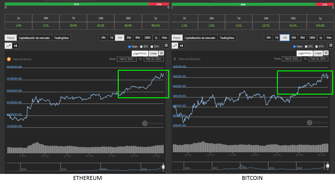Click the 60.000,00 US$ axis label
The width and height of the screenshot is (335, 188).
click(x=14, y=67)
